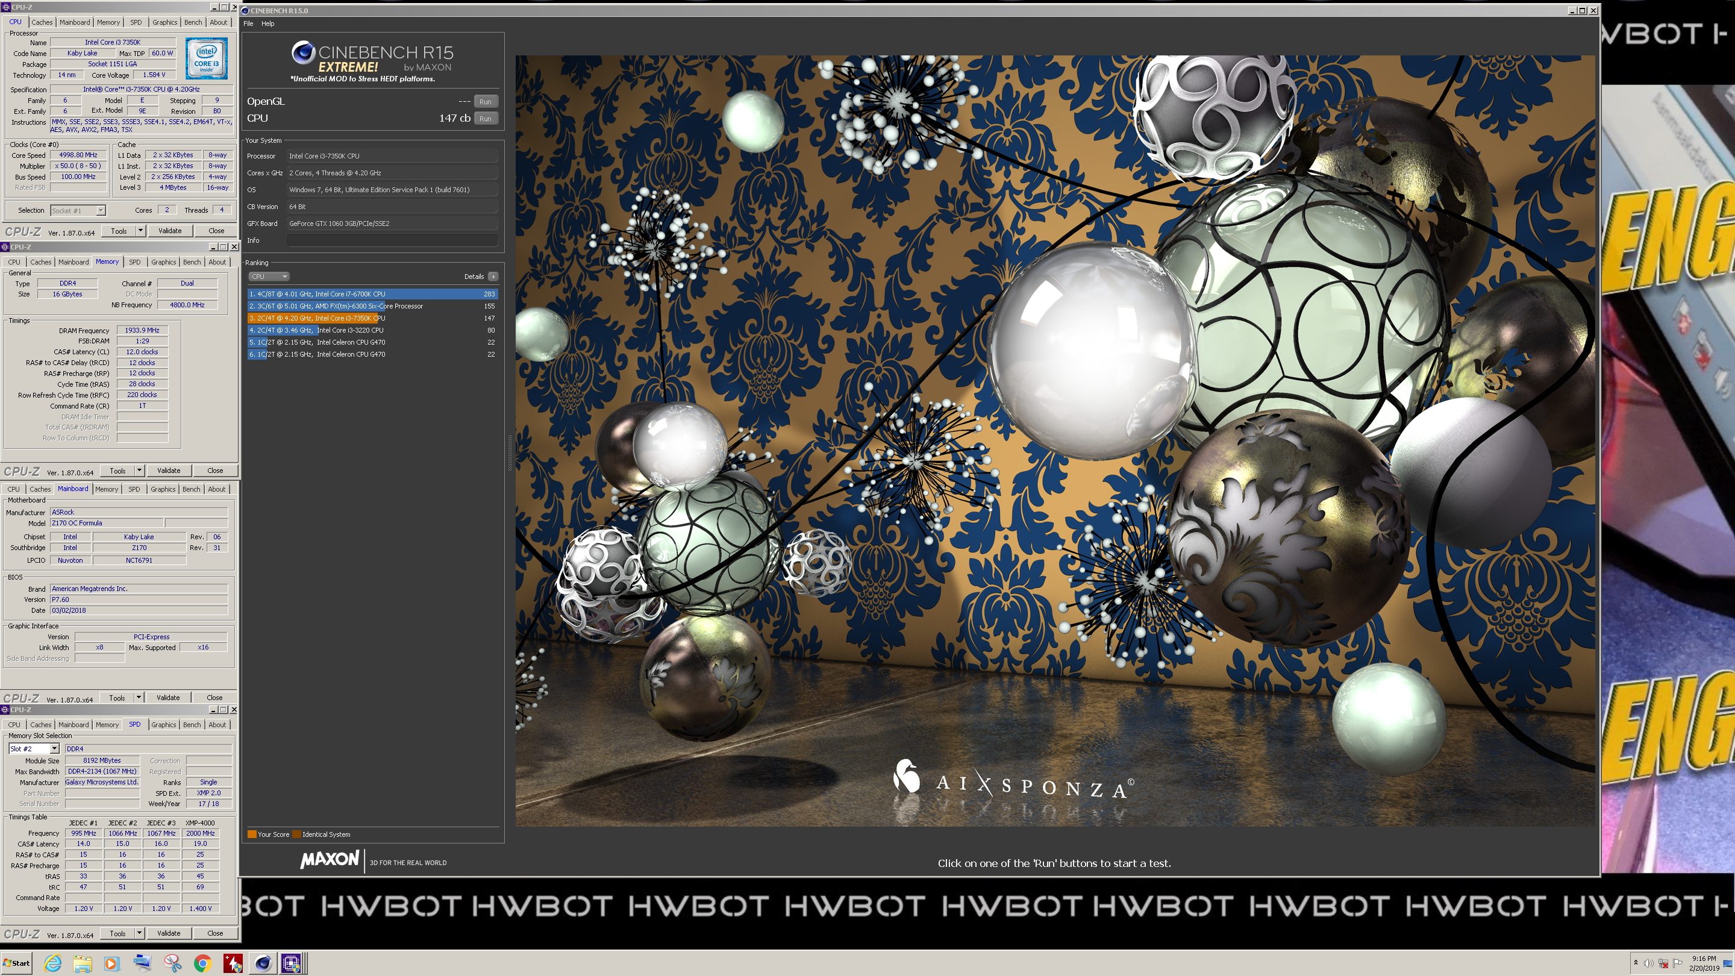Click the 147 cb CPU score
This screenshot has height=976, width=1735.
(455, 119)
